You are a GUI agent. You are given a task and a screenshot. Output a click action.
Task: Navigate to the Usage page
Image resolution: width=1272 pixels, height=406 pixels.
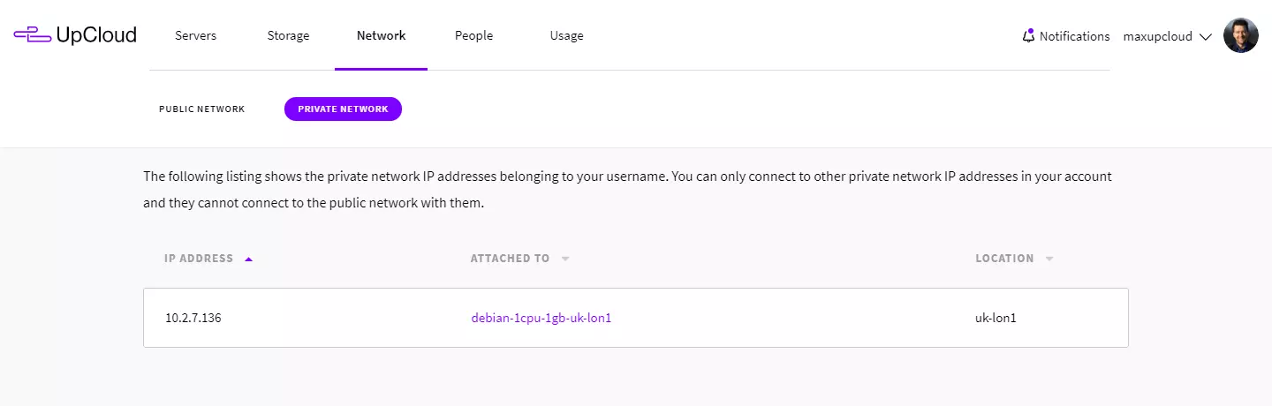566,36
